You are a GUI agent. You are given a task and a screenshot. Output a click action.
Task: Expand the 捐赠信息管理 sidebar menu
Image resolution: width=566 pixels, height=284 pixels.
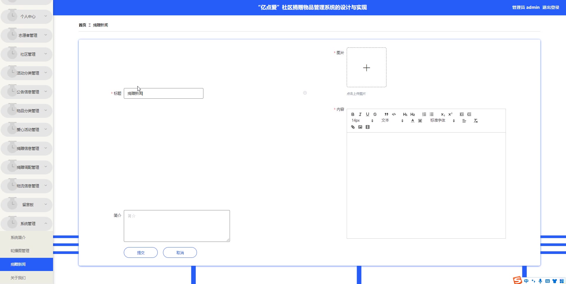(27, 148)
